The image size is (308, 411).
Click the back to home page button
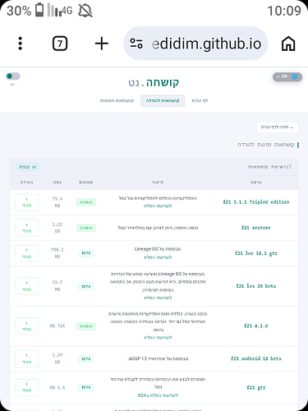tap(278, 127)
